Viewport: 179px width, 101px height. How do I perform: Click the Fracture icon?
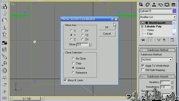click(x=4, y=91)
